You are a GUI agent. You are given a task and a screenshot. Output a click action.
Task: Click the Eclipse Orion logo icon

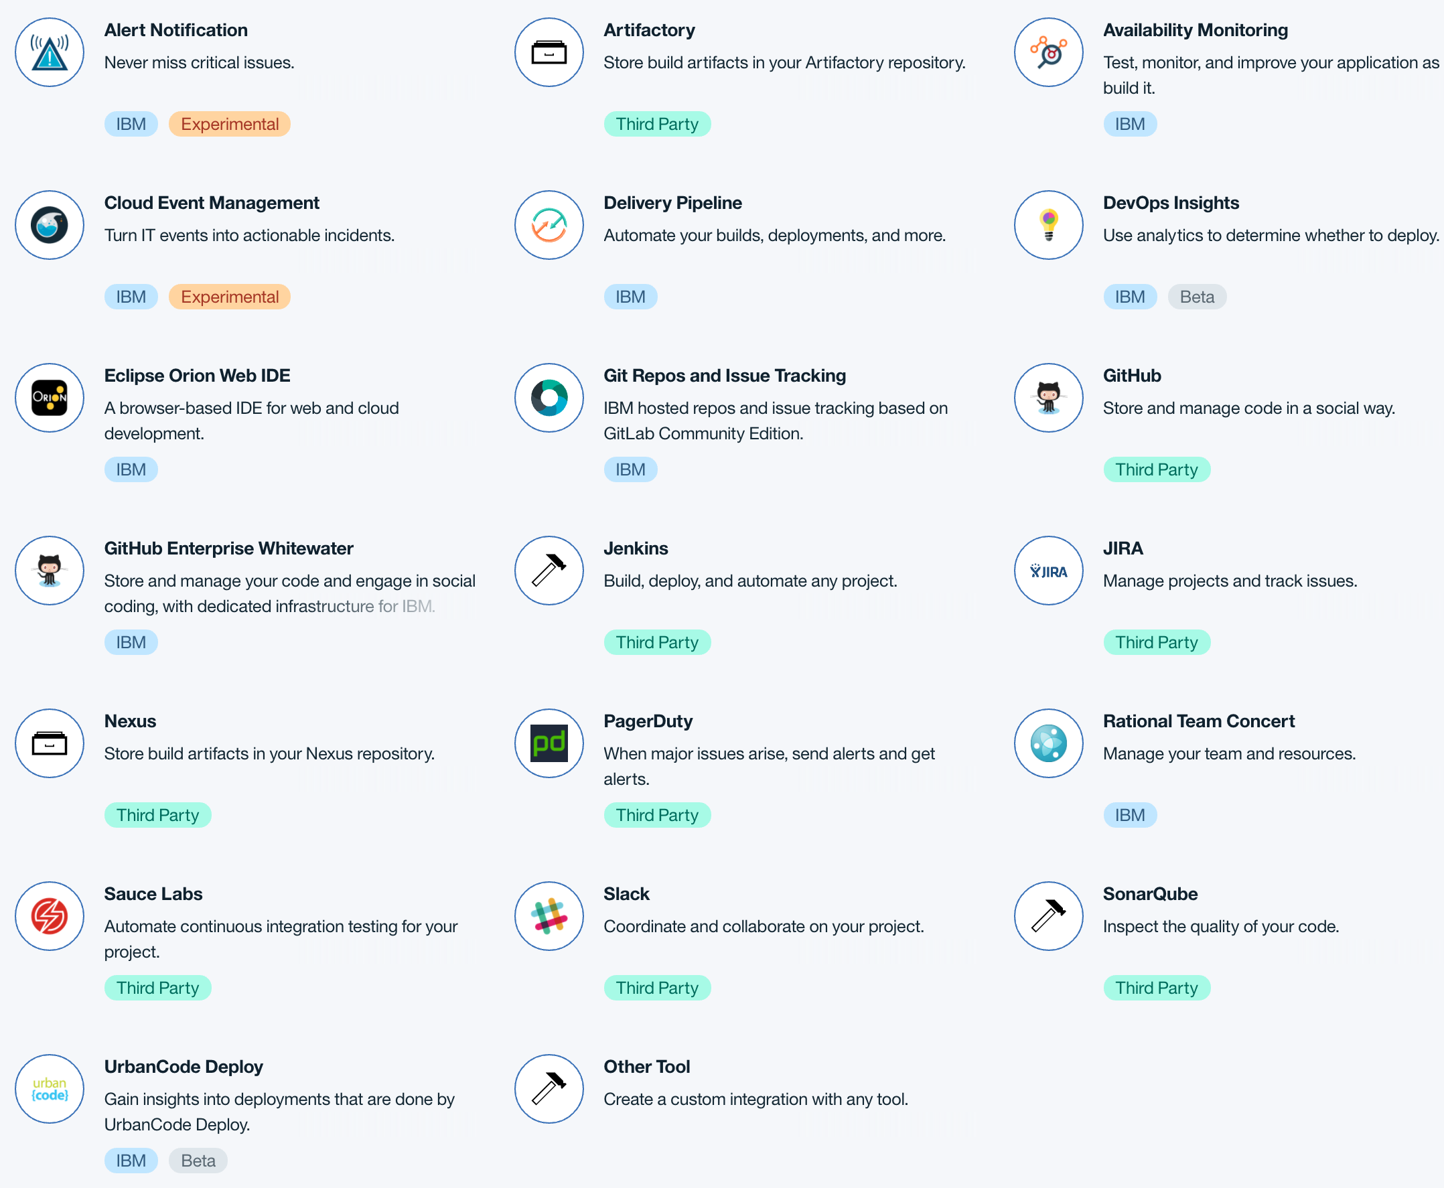[50, 398]
